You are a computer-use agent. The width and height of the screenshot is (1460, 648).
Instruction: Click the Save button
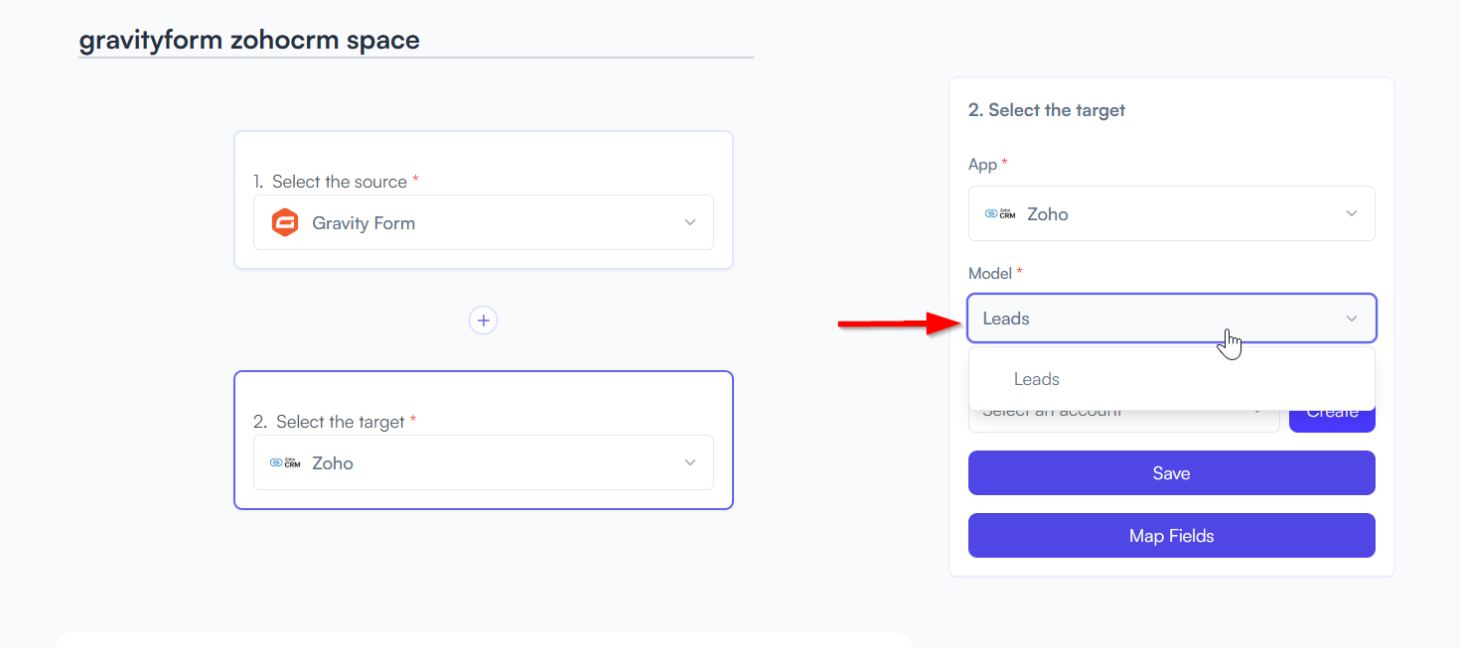click(x=1172, y=473)
